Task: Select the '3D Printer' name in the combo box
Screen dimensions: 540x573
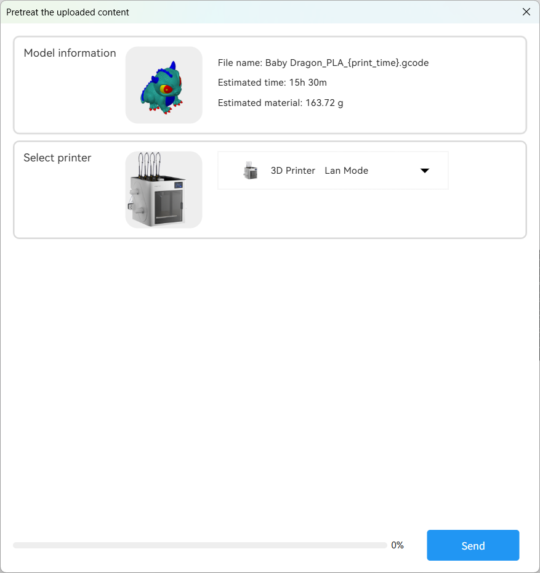Action: pyautogui.click(x=292, y=171)
